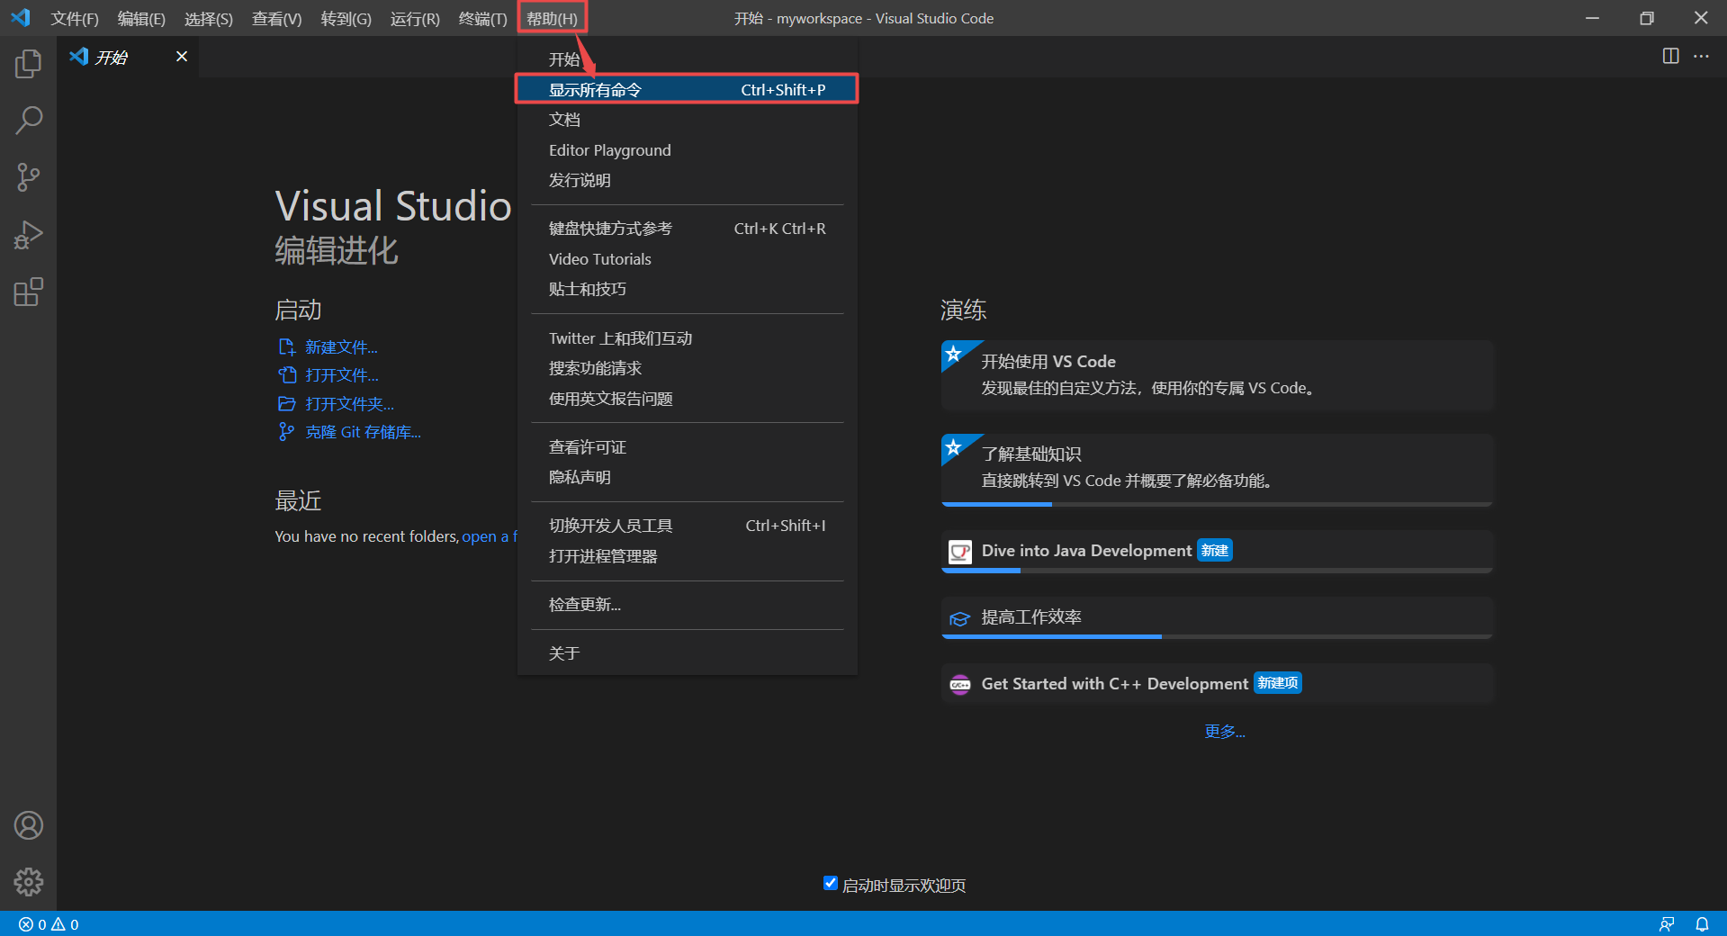Screen dimensions: 1727x936
Task: Open the 选择(S) menu
Action: 208,18
